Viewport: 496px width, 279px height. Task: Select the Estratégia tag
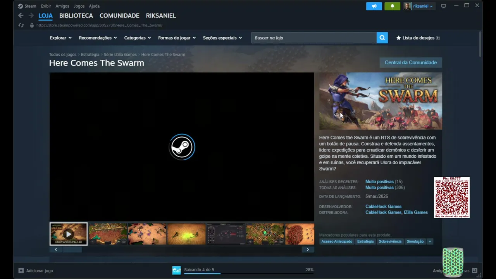(365, 241)
